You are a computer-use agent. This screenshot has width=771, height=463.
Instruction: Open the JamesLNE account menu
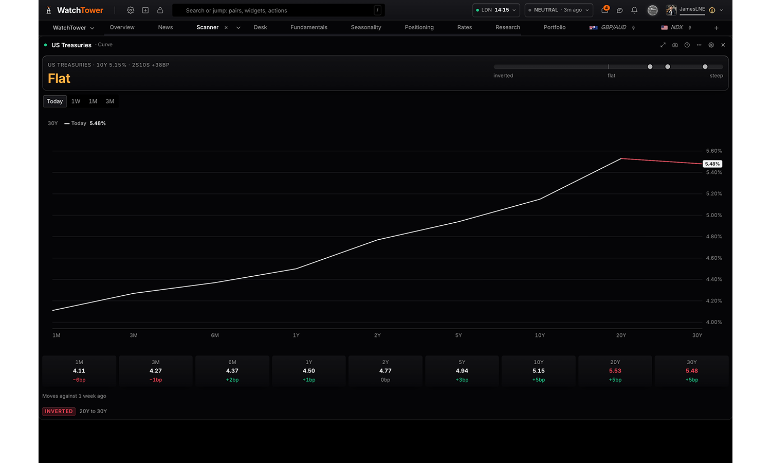(x=695, y=10)
